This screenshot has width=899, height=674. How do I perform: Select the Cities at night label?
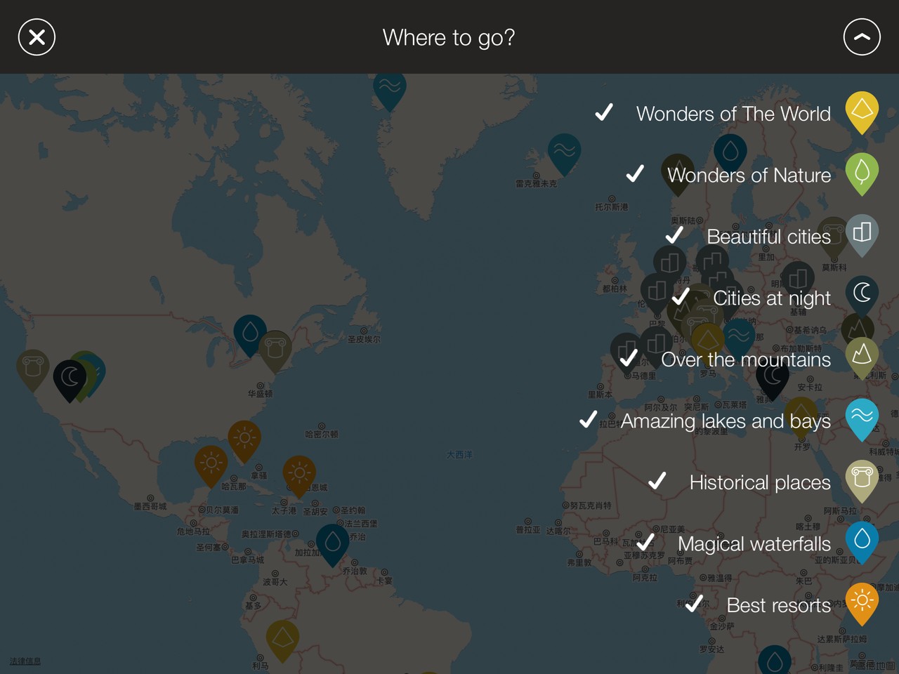click(772, 298)
